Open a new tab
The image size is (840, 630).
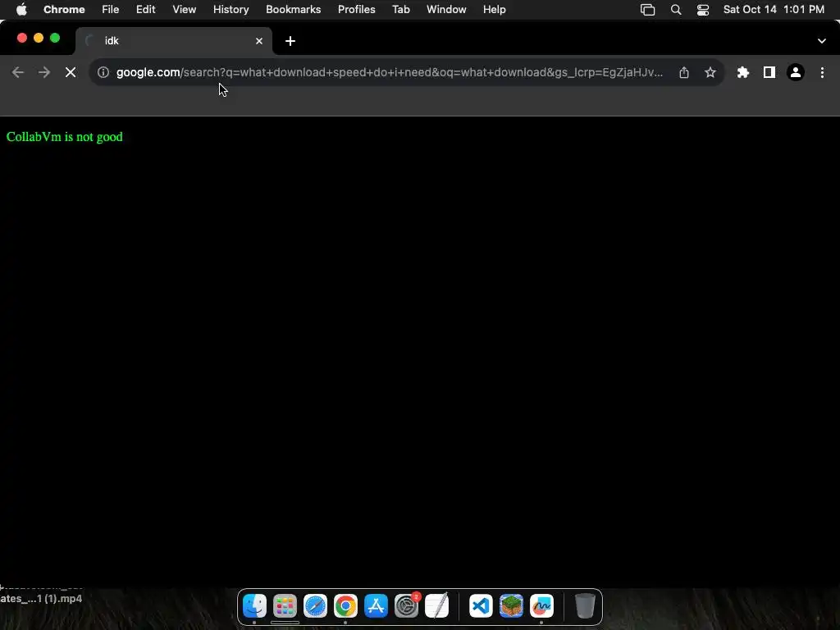[290, 41]
